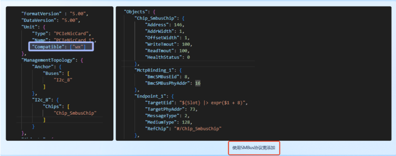The width and height of the screenshot is (396, 156).
Task: Select the "FormatVersion" key text
Action: [41, 14]
